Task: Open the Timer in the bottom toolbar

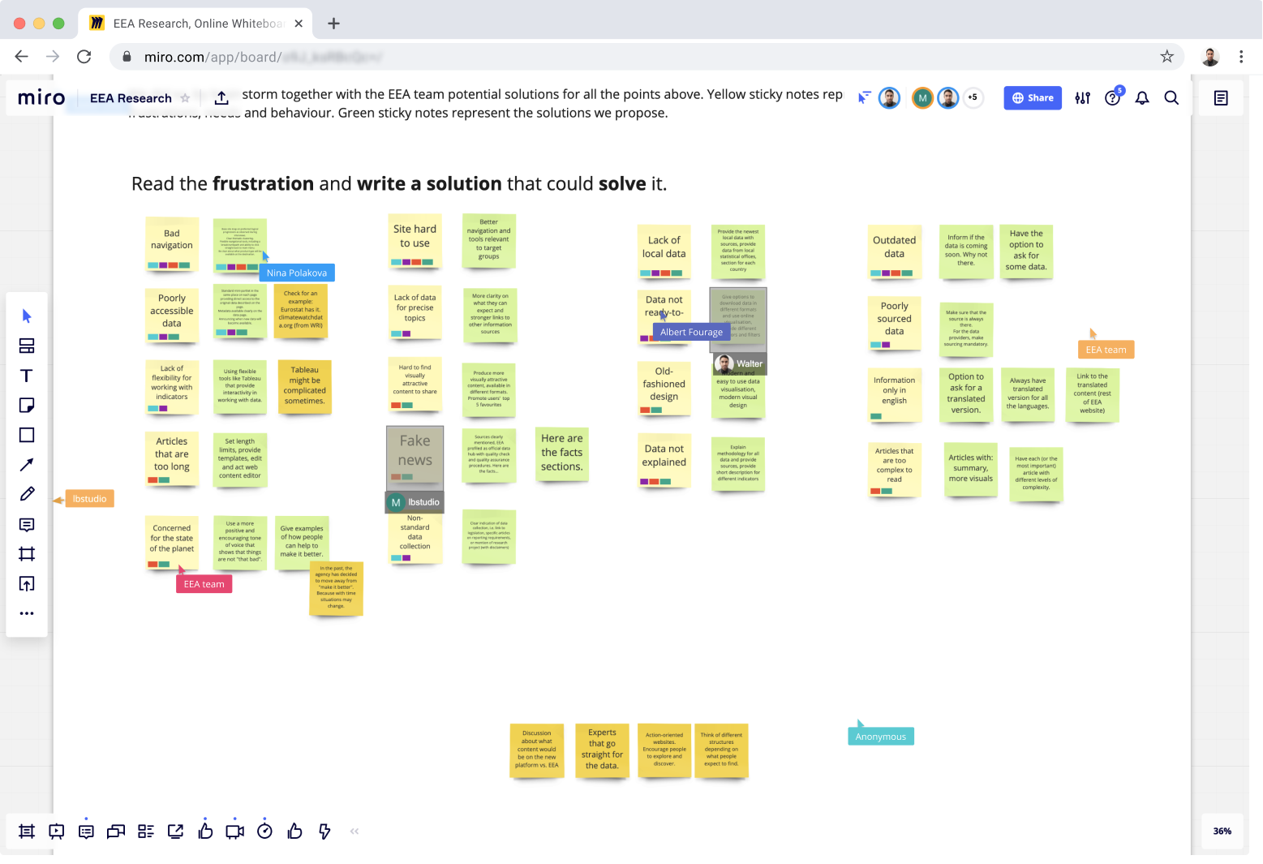Action: point(264,831)
